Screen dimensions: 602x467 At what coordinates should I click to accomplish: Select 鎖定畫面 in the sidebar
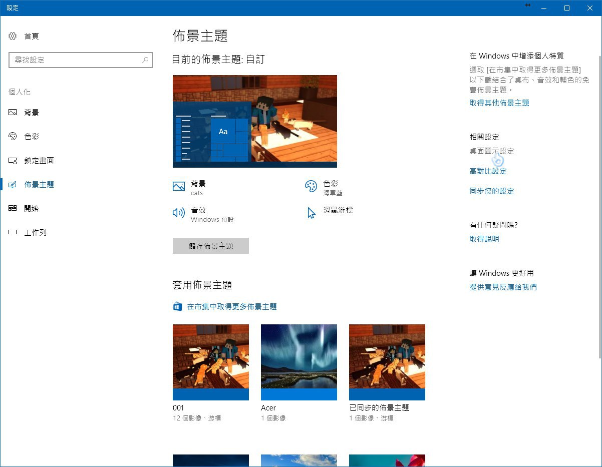pyautogui.click(x=39, y=161)
